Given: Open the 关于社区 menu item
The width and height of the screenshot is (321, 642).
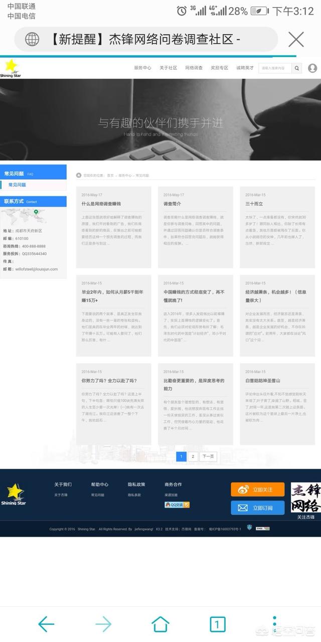Looking at the screenshot, I should pyautogui.click(x=168, y=68).
